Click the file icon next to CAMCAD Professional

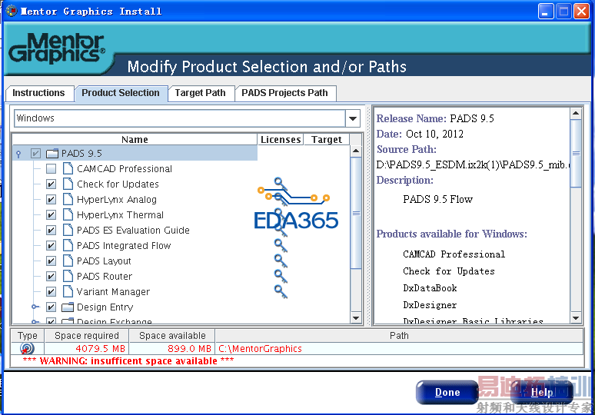click(x=68, y=168)
